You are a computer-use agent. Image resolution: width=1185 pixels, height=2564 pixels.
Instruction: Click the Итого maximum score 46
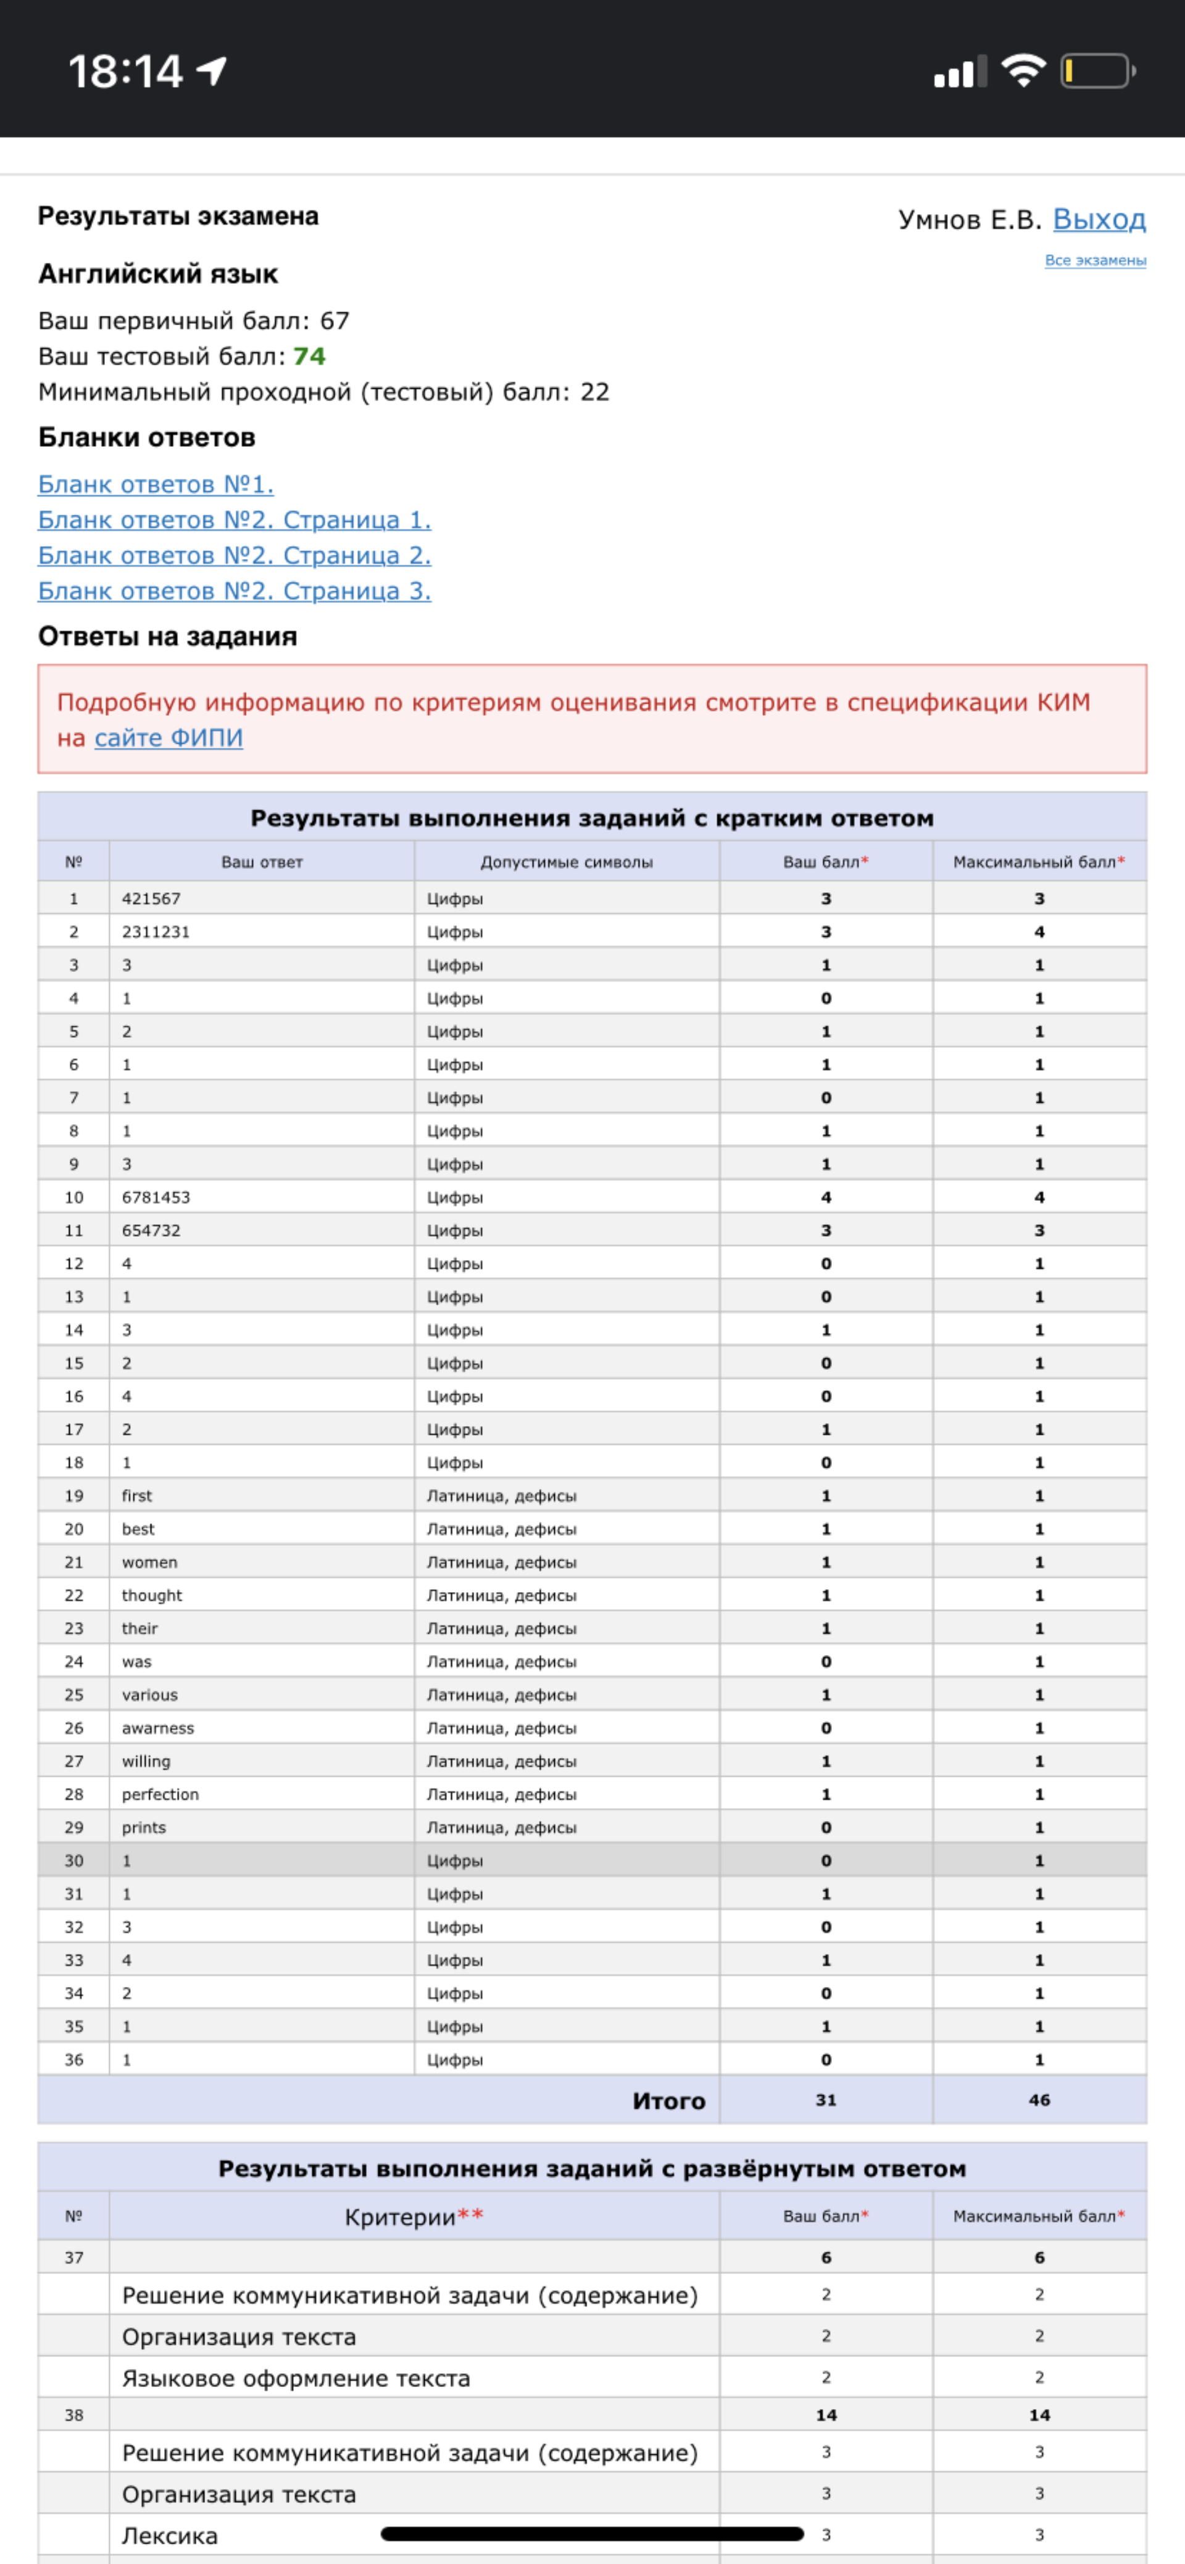click(1039, 2100)
